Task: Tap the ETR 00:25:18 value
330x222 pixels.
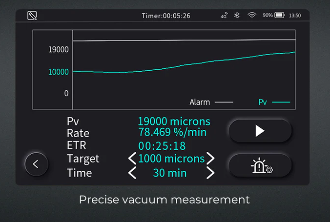Action: pos(162,145)
